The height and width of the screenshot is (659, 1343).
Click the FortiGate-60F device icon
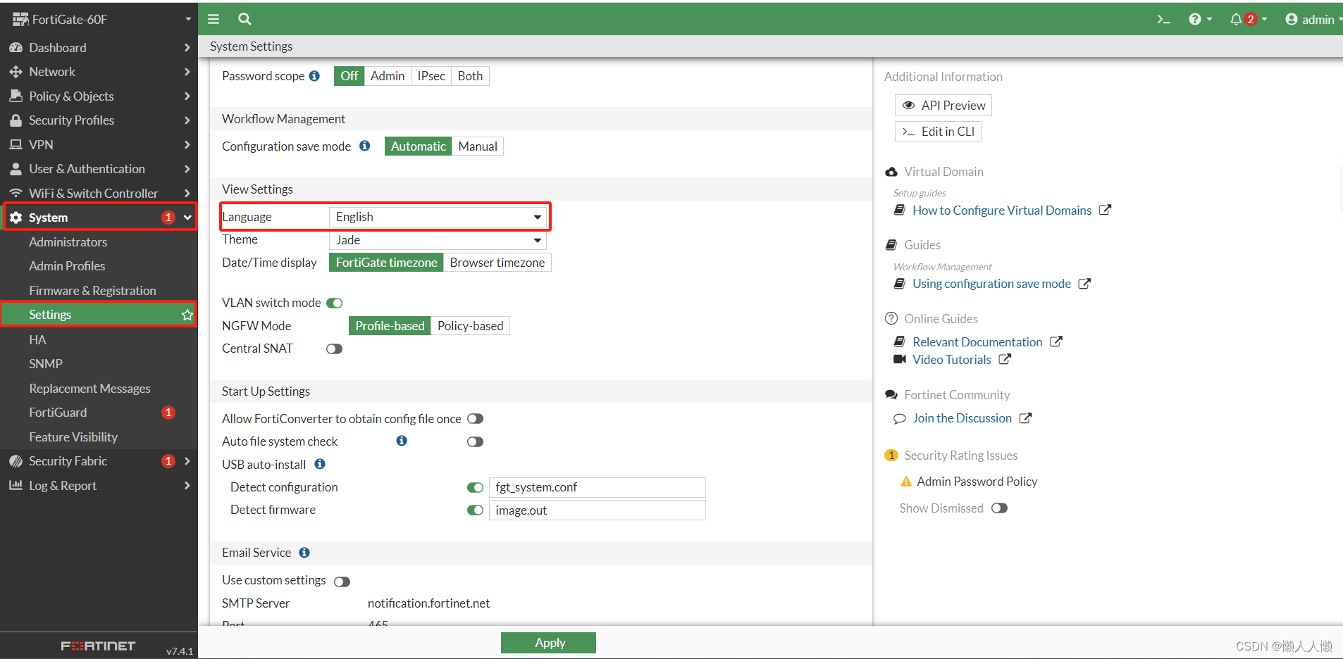[20, 20]
